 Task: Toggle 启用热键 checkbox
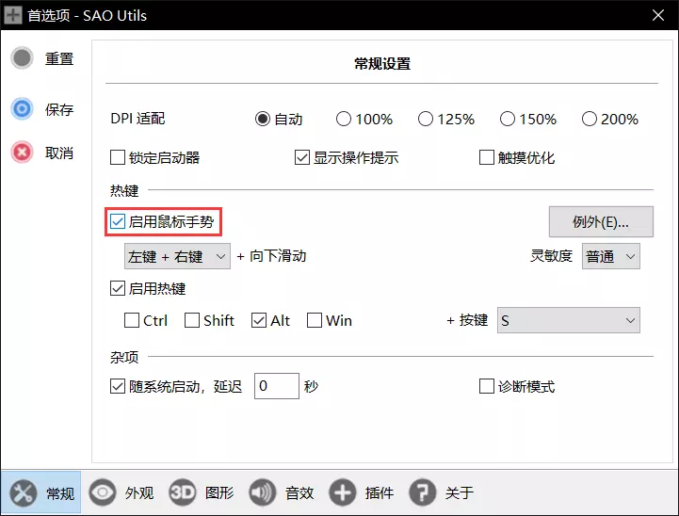(x=118, y=288)
